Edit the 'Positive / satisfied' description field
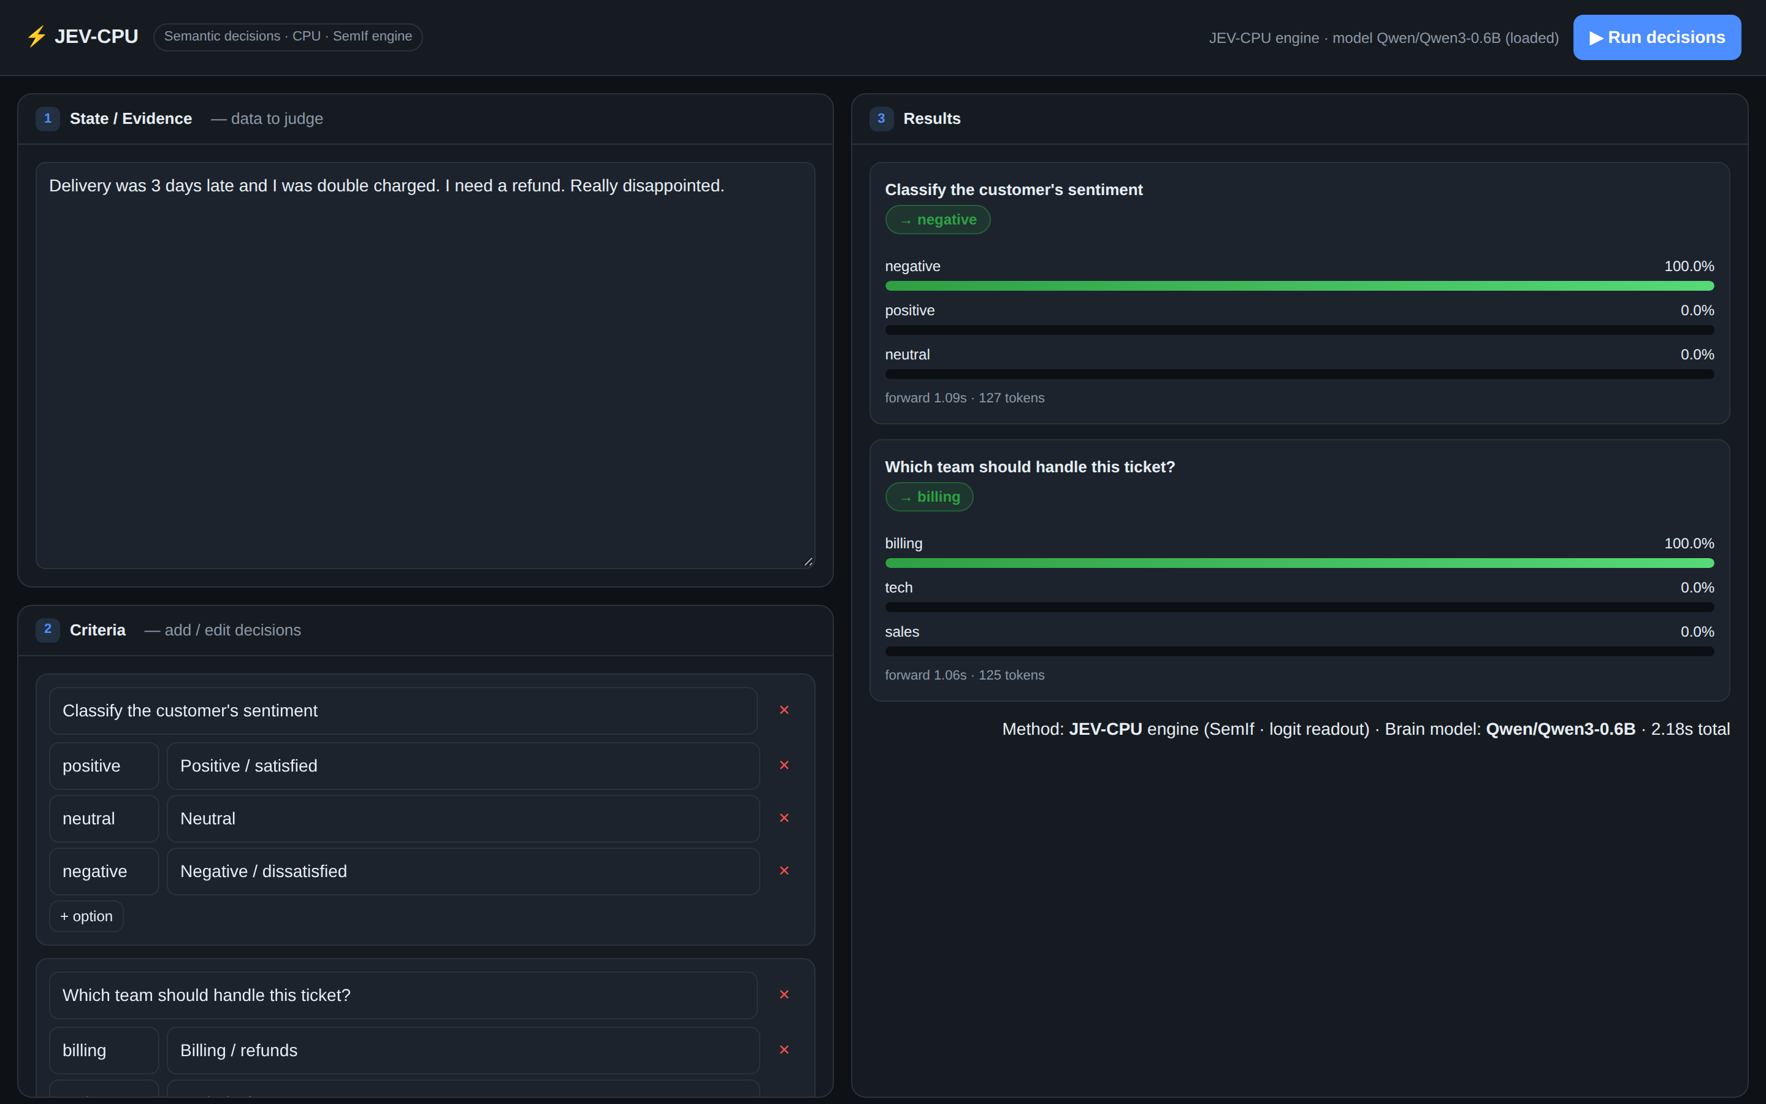 tap(464, 766)
